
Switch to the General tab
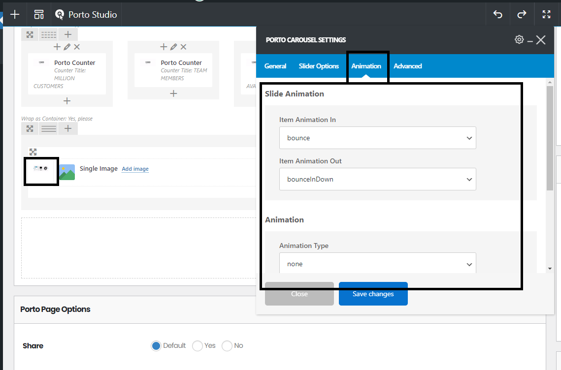click(275, 66)
